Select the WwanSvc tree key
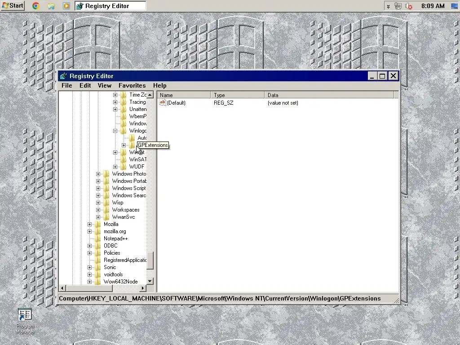The image size is (460, 345). (124, 217)
